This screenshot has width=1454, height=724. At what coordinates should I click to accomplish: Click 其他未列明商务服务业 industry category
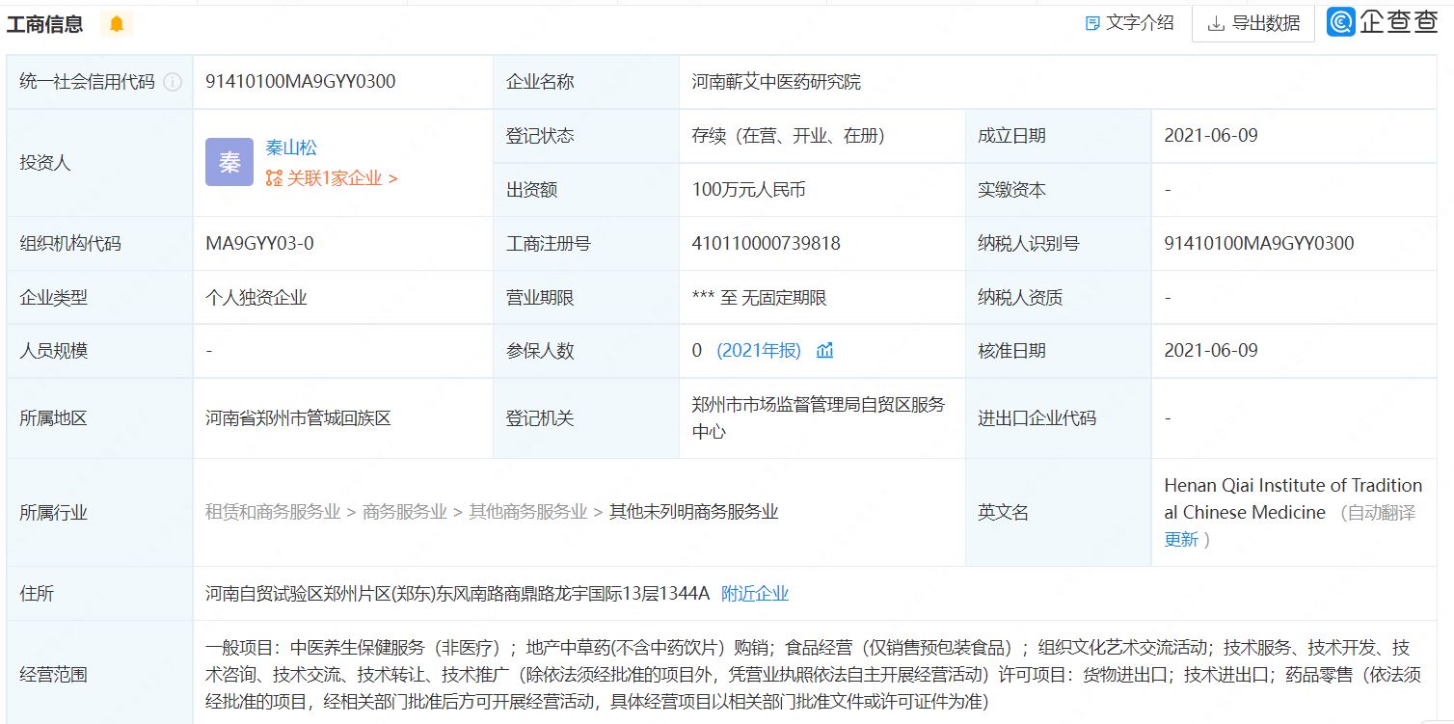coord(693,512)
